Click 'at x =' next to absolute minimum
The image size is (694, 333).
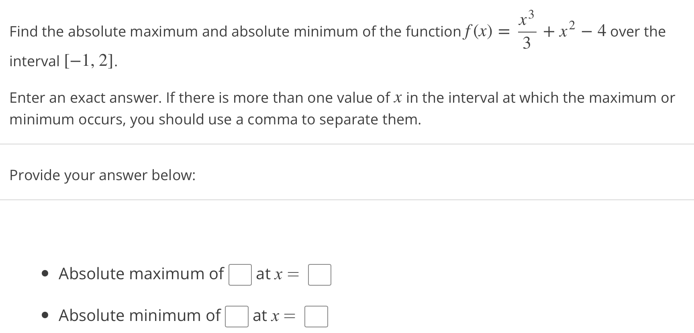274,316
